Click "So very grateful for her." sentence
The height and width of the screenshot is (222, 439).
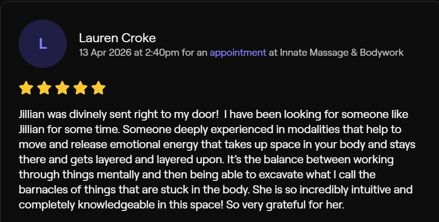[x=285, y=205]
